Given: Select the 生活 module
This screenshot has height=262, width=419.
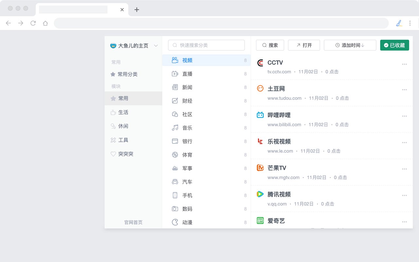Looking at the screenshot, I should point(133,112).
